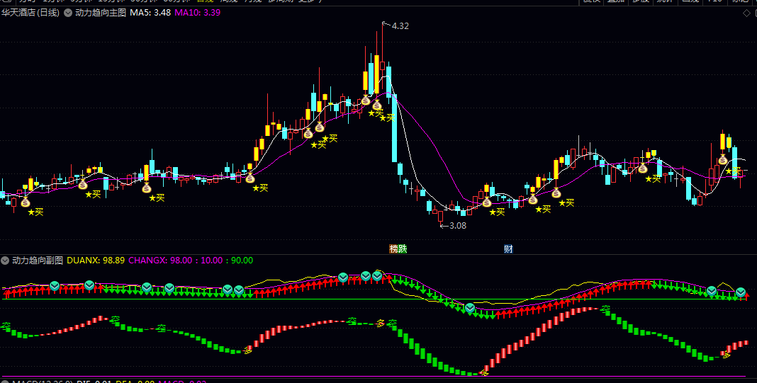Click the 跌 event marker below the chart

pyautogui.click(x=403, y=249)
